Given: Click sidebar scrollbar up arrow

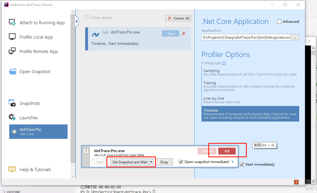Looking at the screenshot, I should (x=73, y=12).
